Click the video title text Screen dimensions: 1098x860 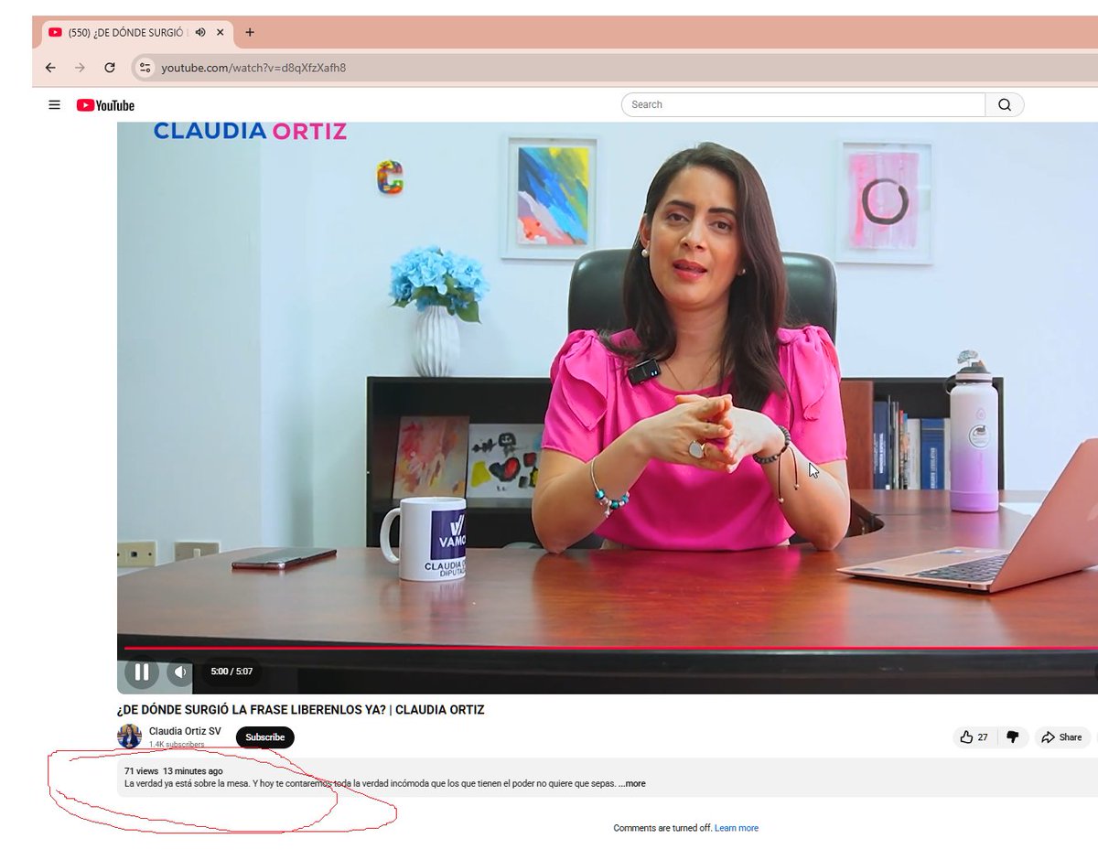click(301, 710)
